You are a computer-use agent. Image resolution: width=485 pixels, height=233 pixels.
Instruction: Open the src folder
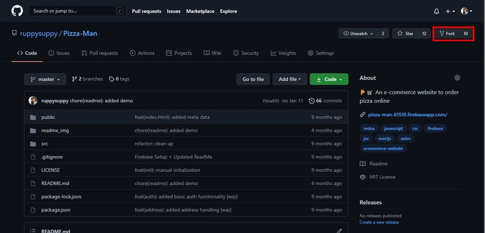44,144
